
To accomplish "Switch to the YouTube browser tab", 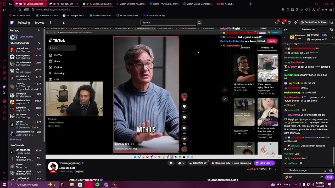I will [225, 4].
